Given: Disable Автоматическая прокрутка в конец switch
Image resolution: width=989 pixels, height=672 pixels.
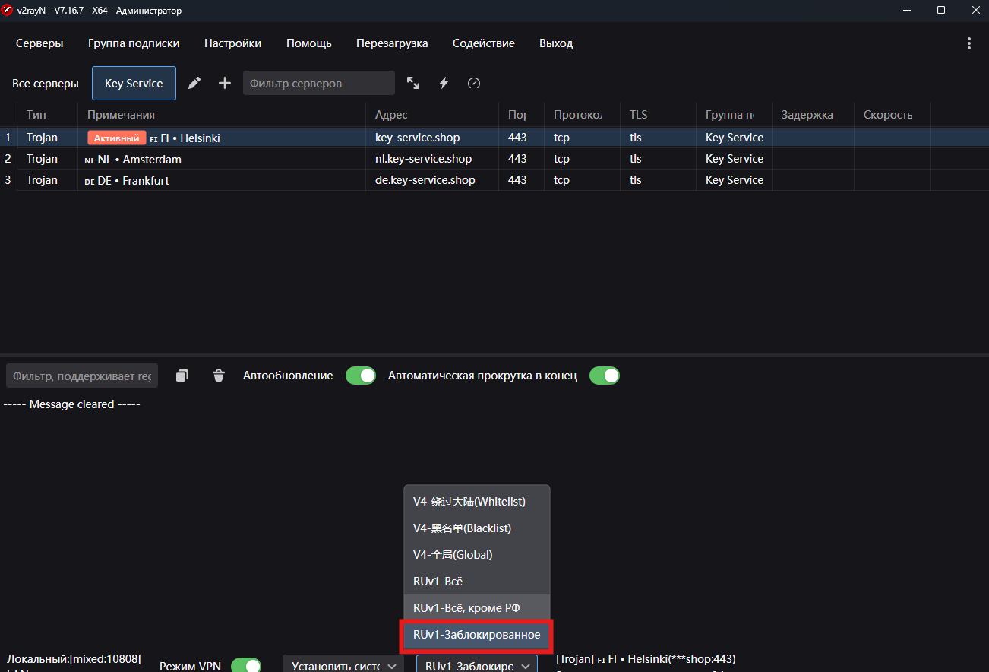Looking at the screenshot, I should [604, 376].
